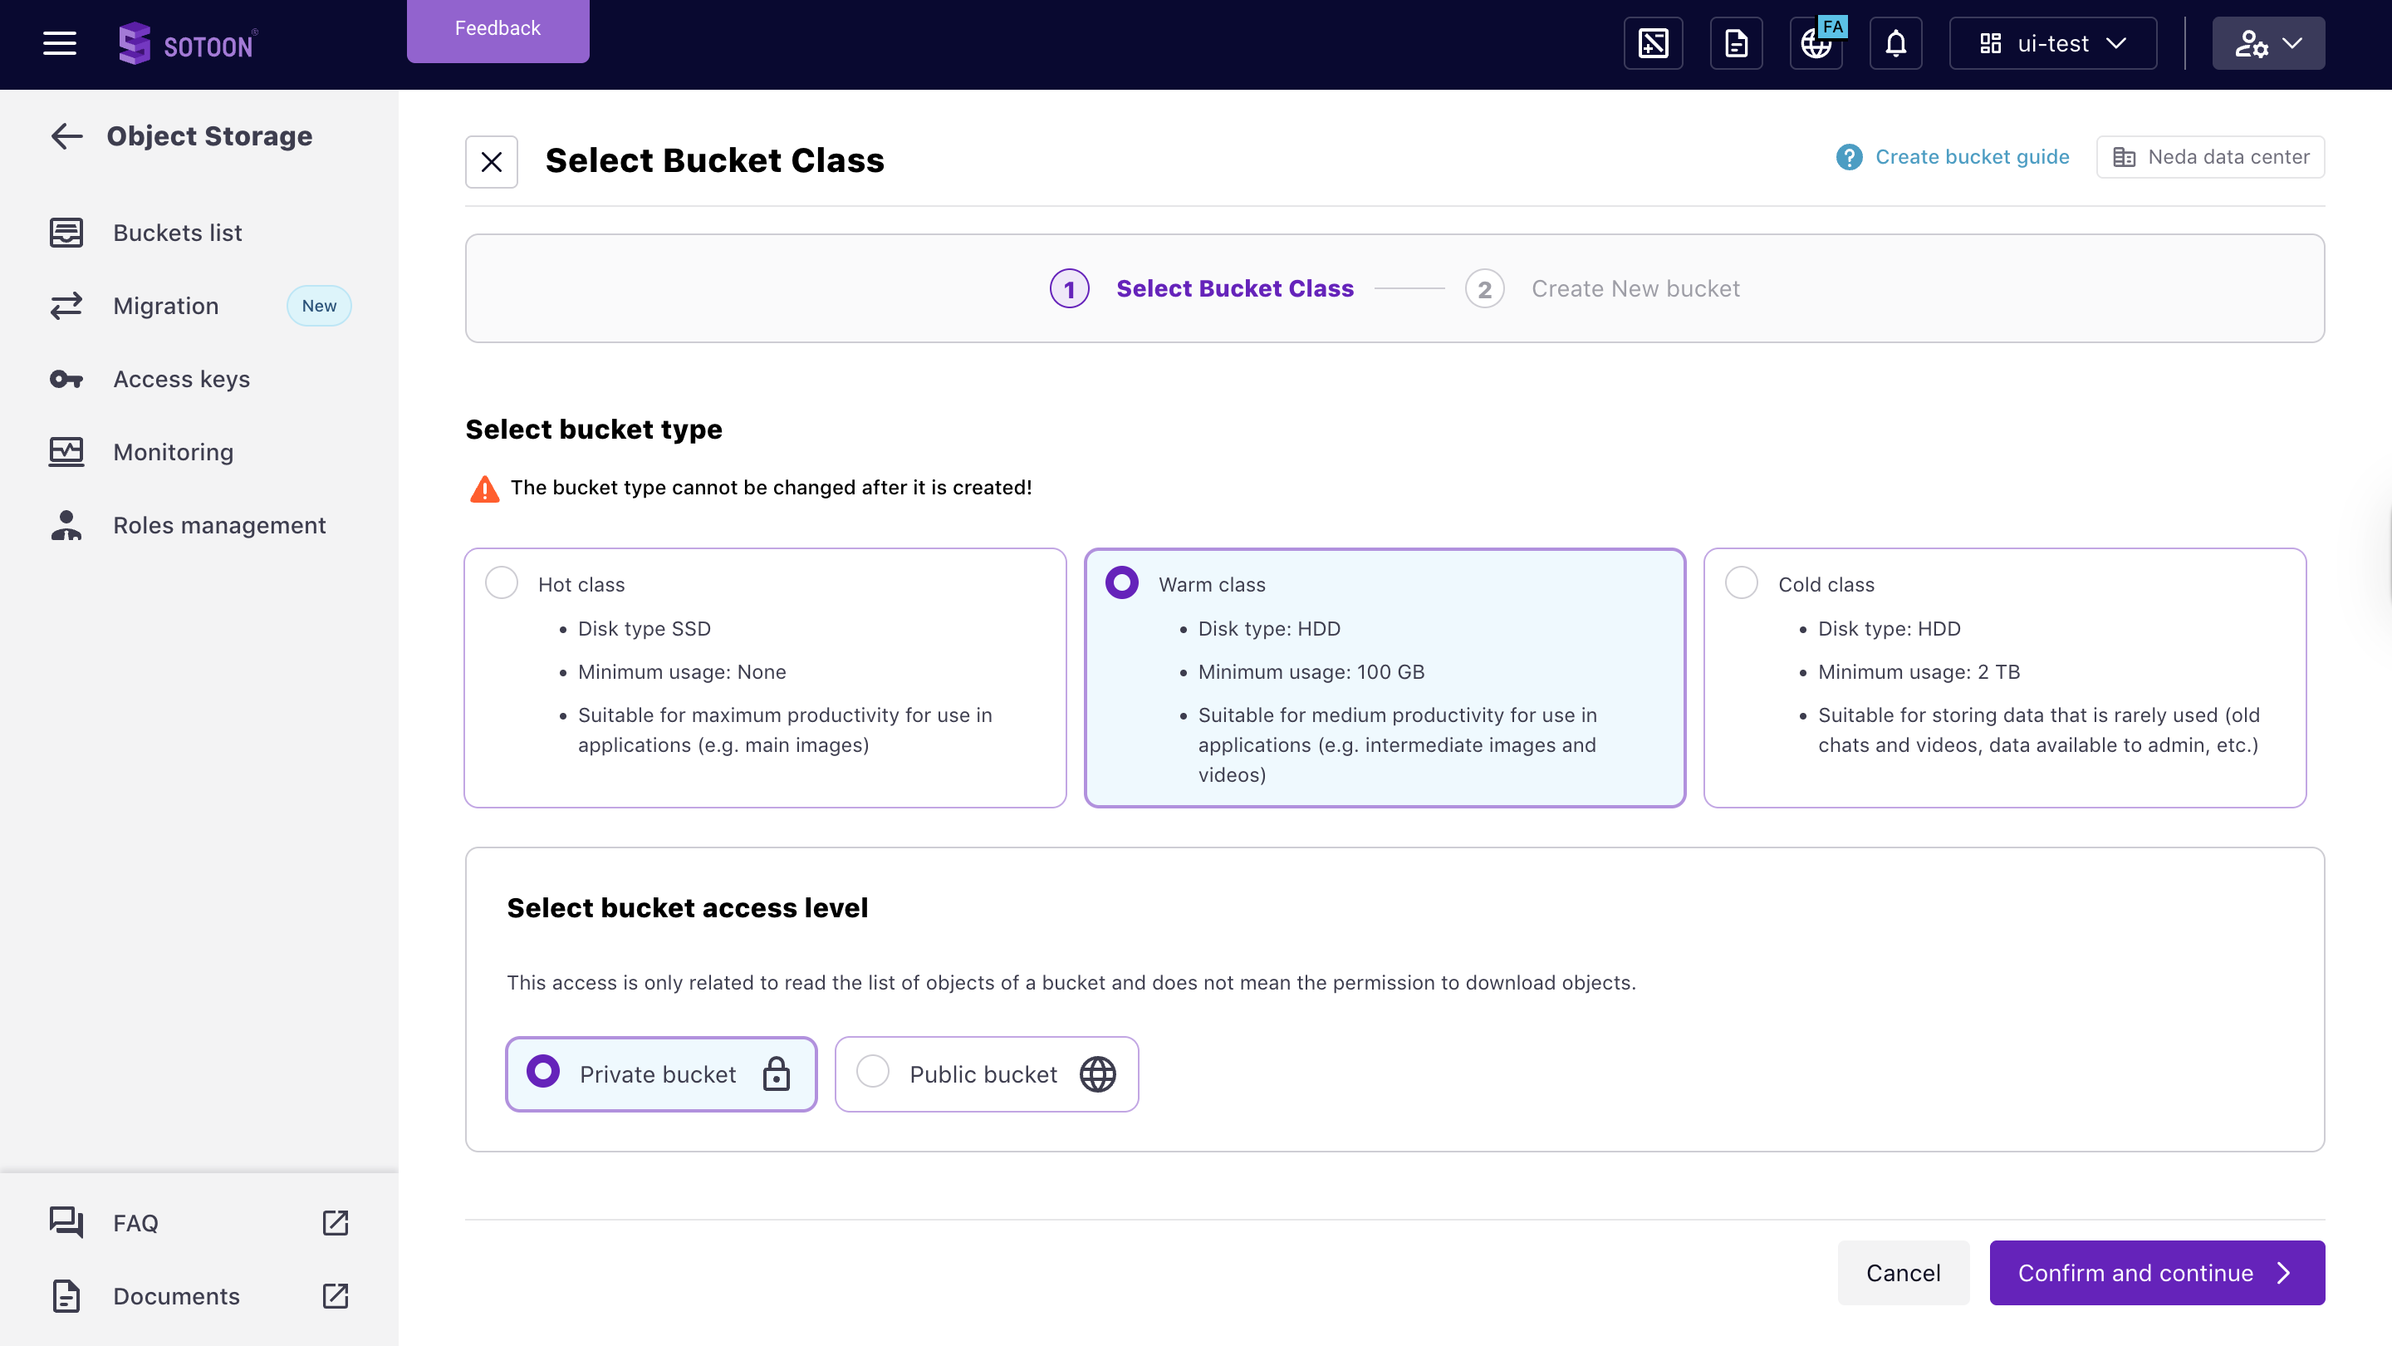This screenshot has height=1346, width=2392.
Task: Select the Hot class radio button
Action: (502, 583)
